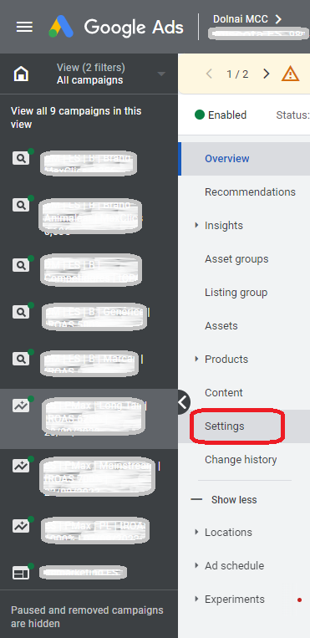Click Performance Max icon of Mainstream campaign
The image size is (310, 638).
point(21,466)
